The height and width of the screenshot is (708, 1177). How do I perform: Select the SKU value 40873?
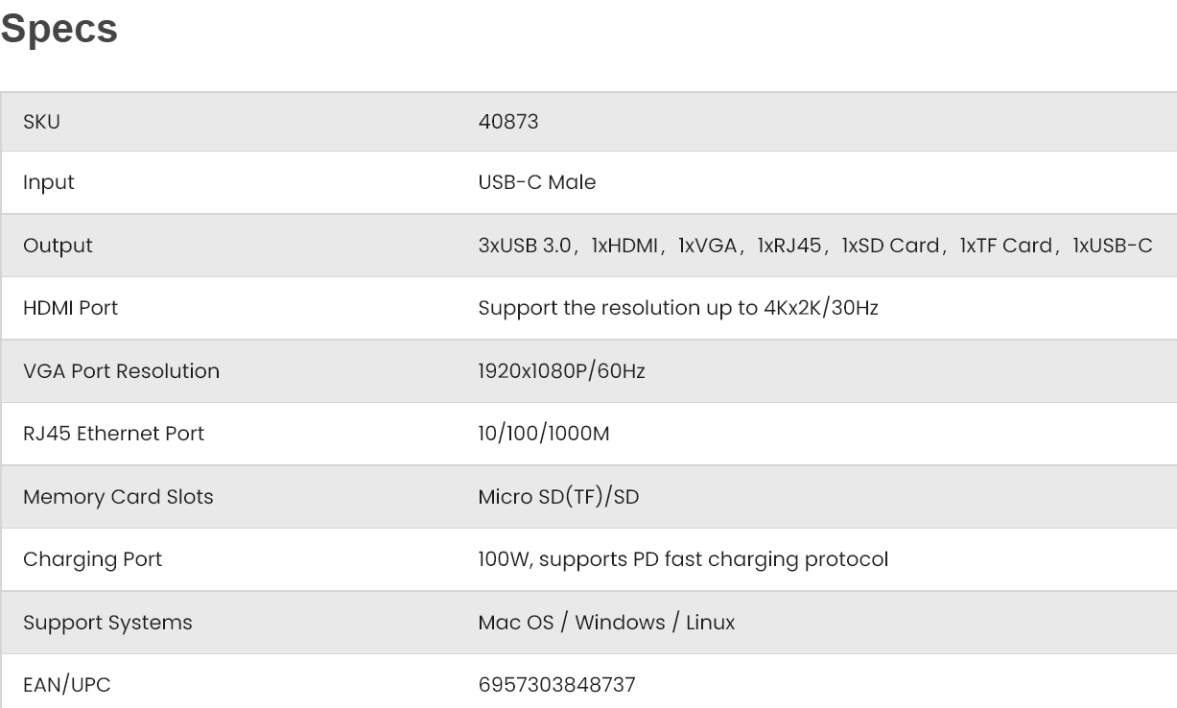point(507,122)
